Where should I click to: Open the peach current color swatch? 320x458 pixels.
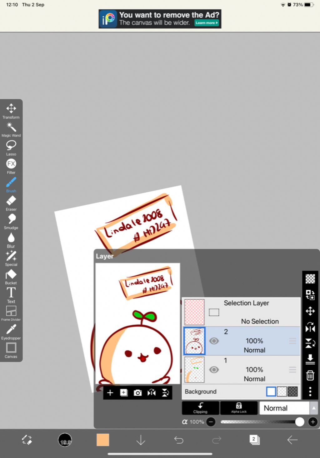pos(103,440)
